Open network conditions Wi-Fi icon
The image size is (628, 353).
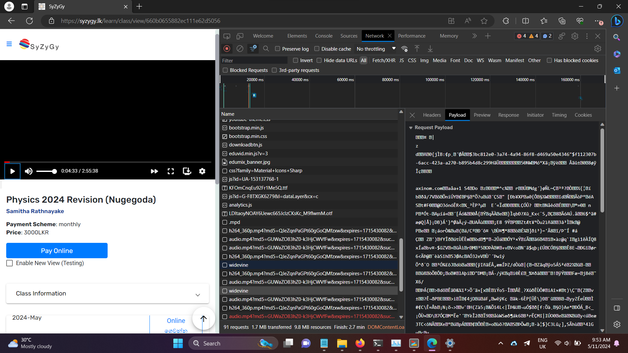click(404, 49)
